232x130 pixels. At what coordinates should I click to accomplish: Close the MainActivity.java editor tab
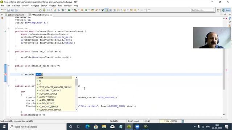(x=51, y=15)
